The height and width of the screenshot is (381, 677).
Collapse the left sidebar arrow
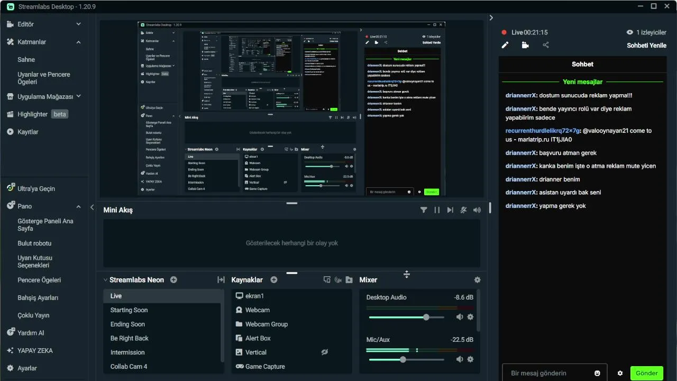92,207
